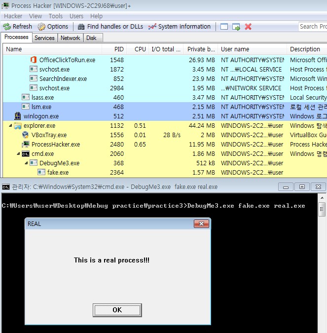The width and height of the screenshot is (327, 333).
Task: Open the View menu
Action: point(36,16)
